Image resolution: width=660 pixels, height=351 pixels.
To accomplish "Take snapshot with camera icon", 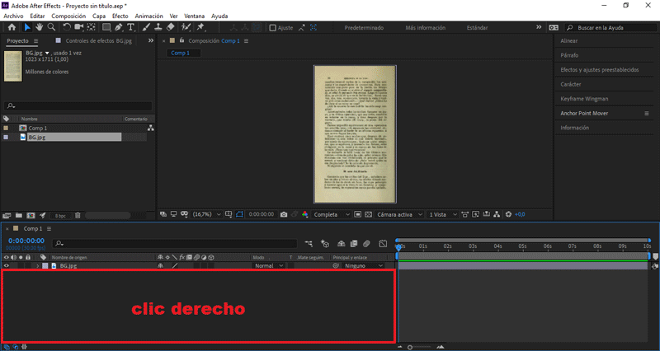I will (283, 214).
